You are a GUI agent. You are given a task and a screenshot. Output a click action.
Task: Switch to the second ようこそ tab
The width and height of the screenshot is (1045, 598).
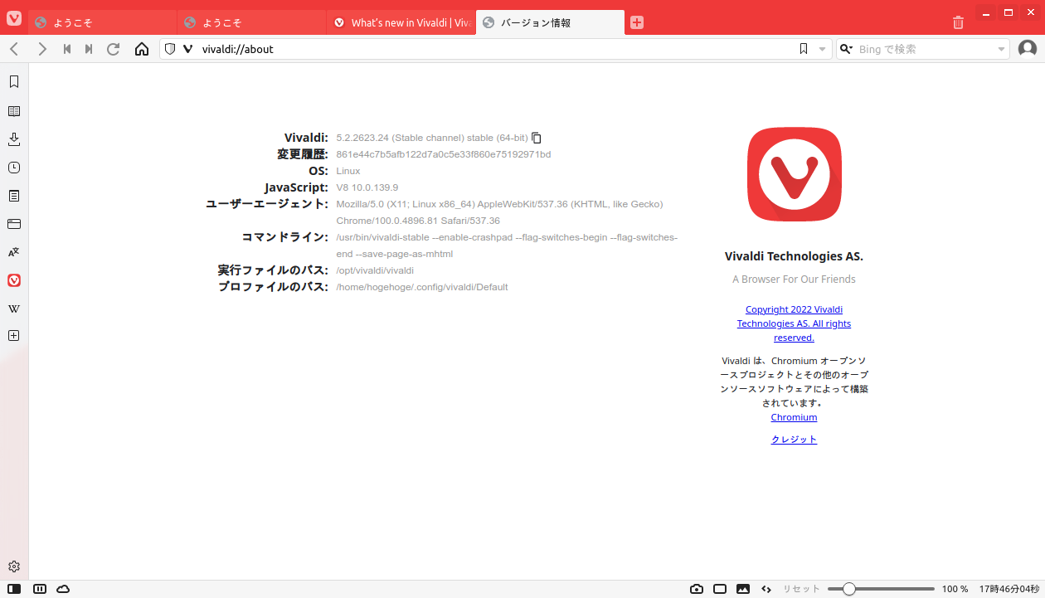tap(251, 22)
